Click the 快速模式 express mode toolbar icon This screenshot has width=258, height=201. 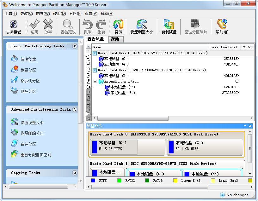pyautogui.click(x=13, y=27)
